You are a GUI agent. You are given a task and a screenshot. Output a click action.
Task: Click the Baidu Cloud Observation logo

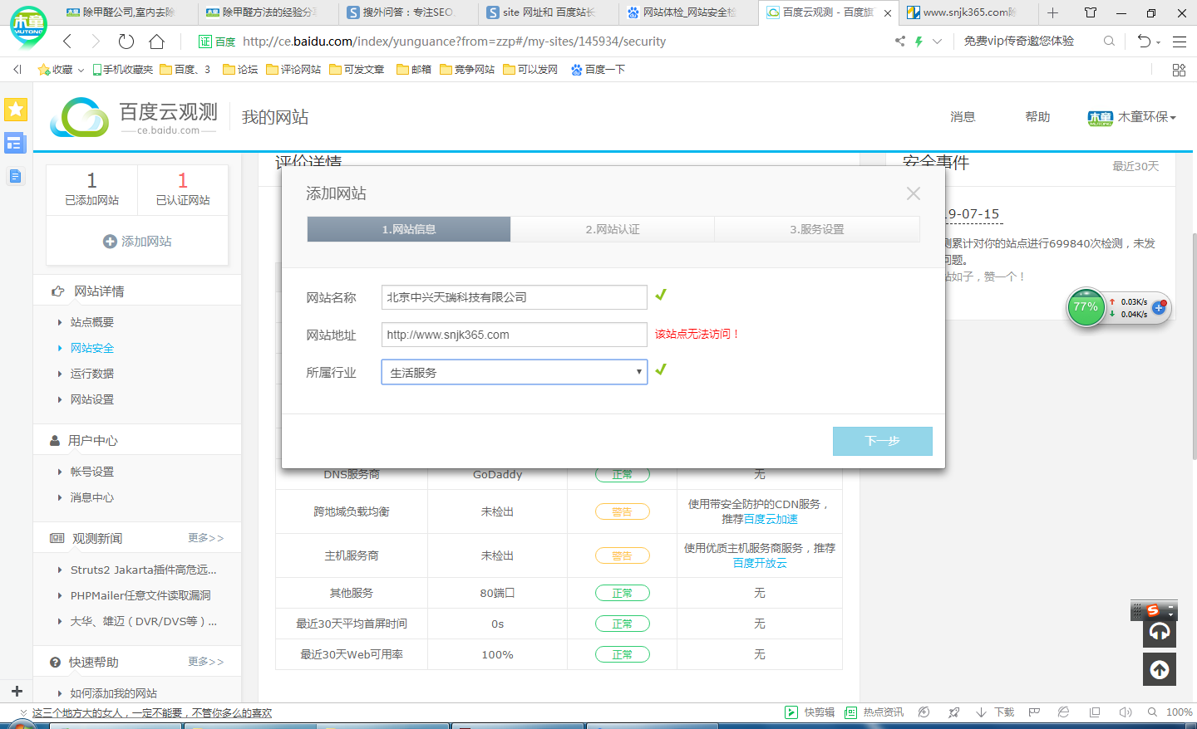point(134,118)
